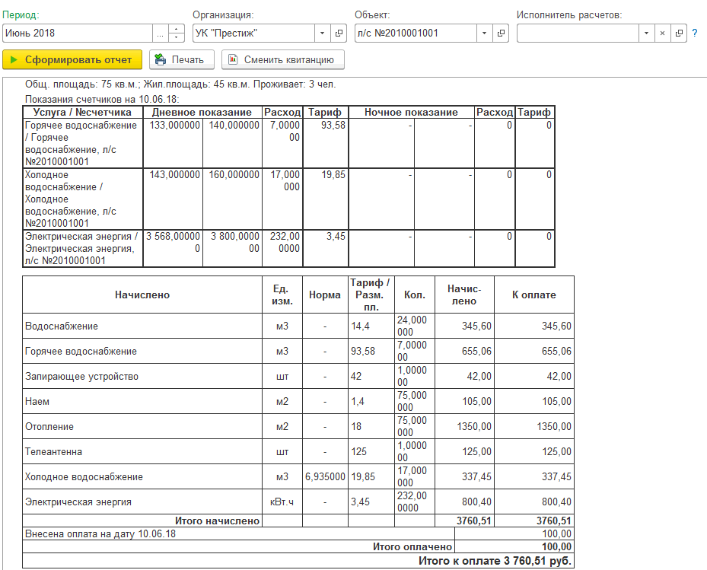Click the line starting with Общ. площадь

(x=180, y=84)
